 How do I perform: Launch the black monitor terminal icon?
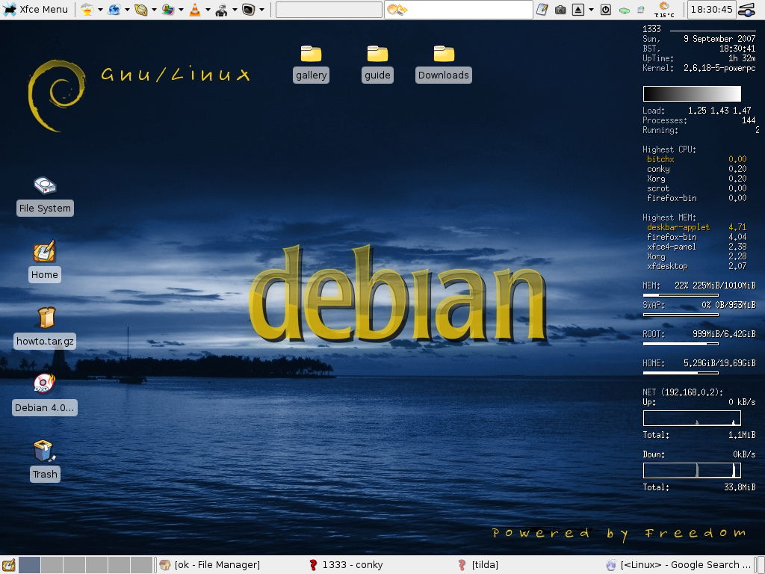248,9
